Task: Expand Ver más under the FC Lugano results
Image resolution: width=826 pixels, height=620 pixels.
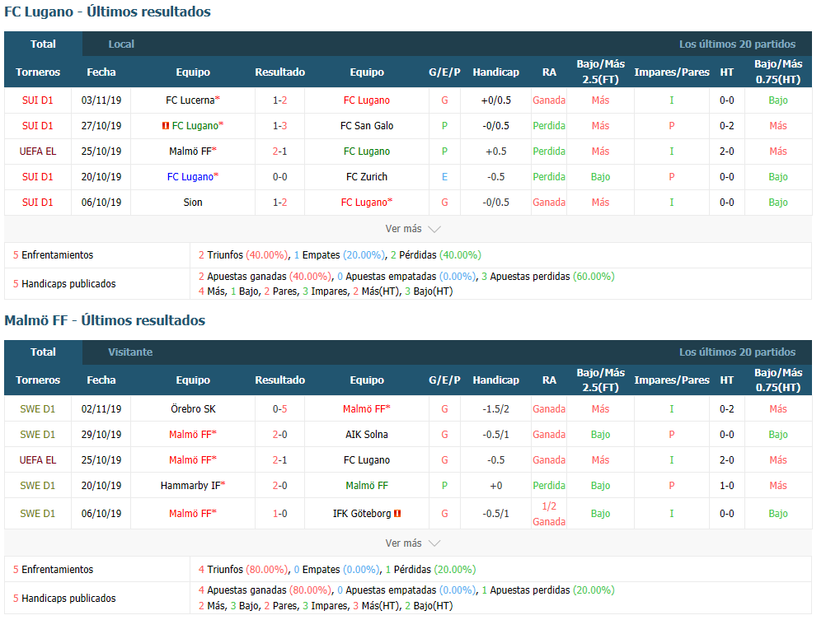Action: coord(412,229)
